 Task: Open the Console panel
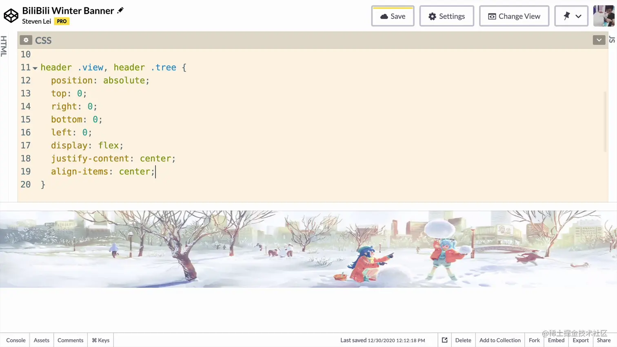tap(16, 340)
